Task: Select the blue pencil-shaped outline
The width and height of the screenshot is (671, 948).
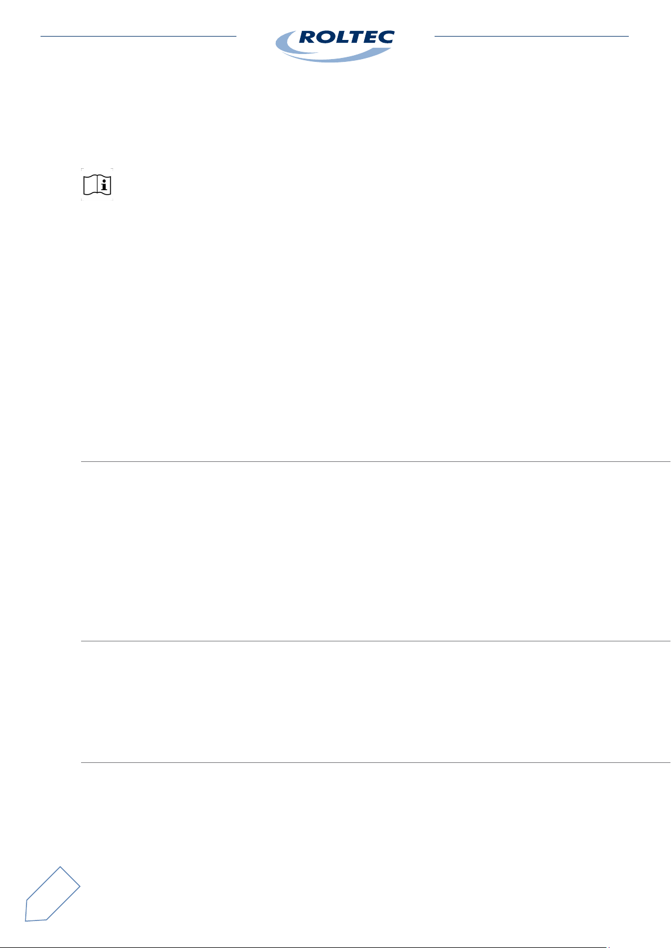Action: coord(52,894)
